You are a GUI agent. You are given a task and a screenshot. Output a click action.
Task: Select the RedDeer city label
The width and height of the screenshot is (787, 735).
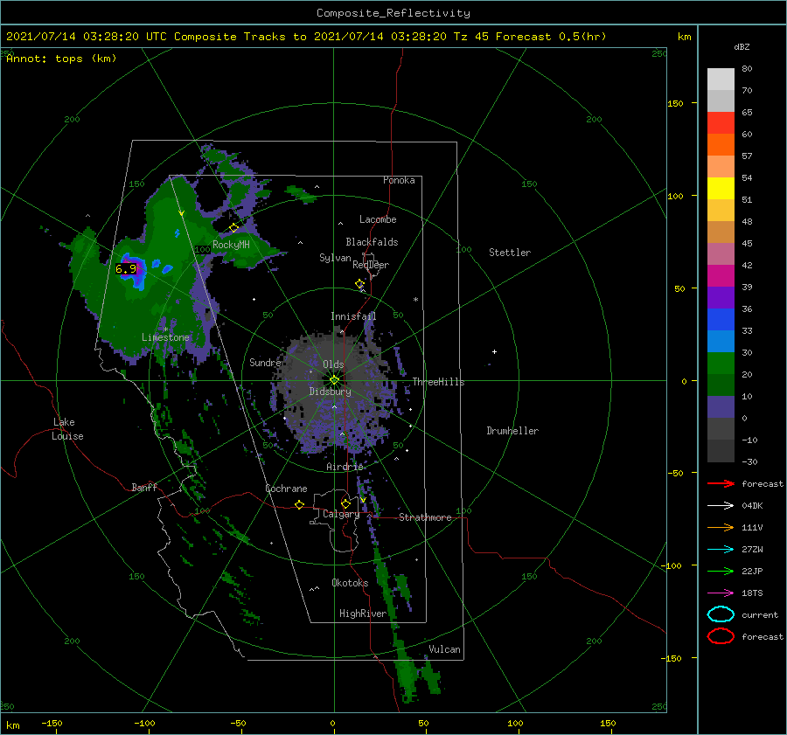pyautogui.click(x=371, y=265)
